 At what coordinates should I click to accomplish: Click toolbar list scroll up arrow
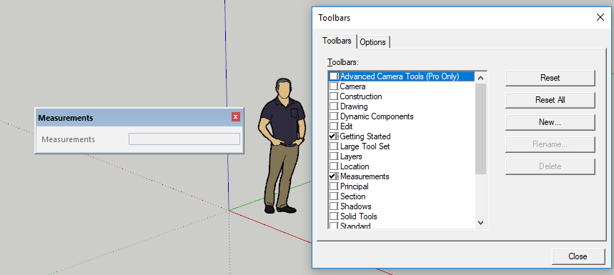tap(481, 77)
